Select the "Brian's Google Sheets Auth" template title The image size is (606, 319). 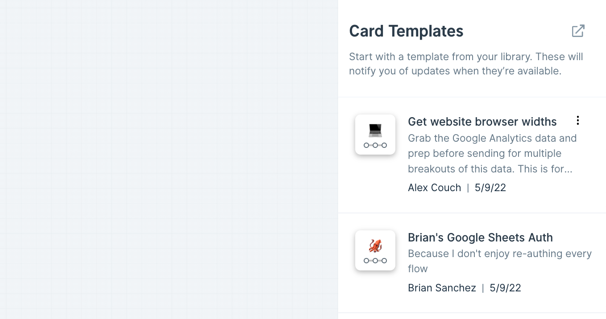pyautogui.click(x=480, y=237)
